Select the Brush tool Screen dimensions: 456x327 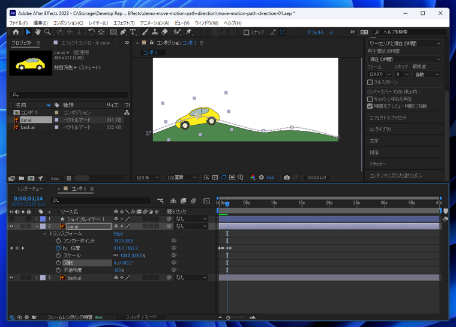[145, 32]
